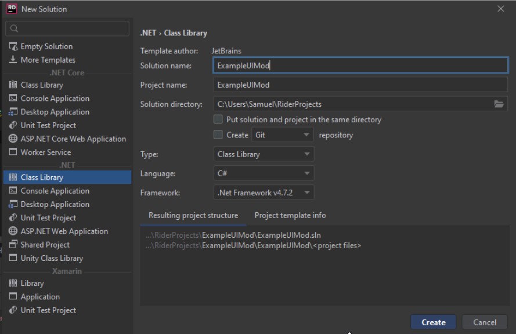Image resolution: width=516 pixels, height=334 pixels.
Task: Click into the Project name text field
Action: tap(360, 85)
